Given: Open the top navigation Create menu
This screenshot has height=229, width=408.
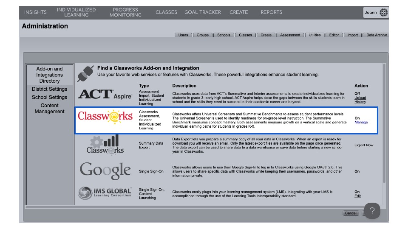Looking at the screenshot, I should [238, 12].
